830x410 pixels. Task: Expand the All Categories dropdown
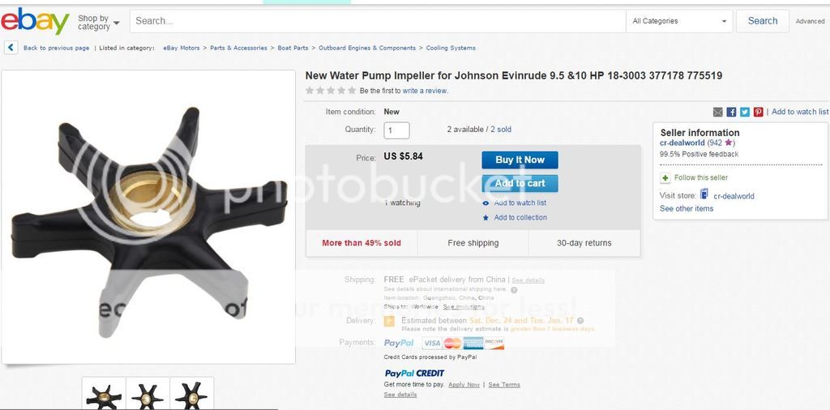[x=680, y=21]
